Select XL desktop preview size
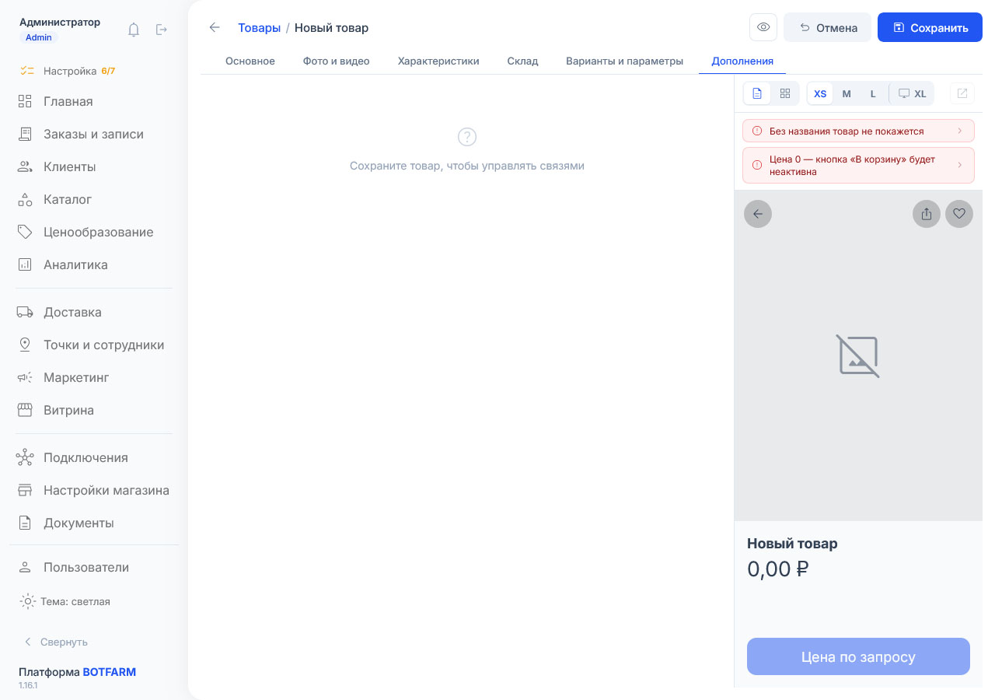This screenshot has width=995, height=700. [x=911, y=93]
